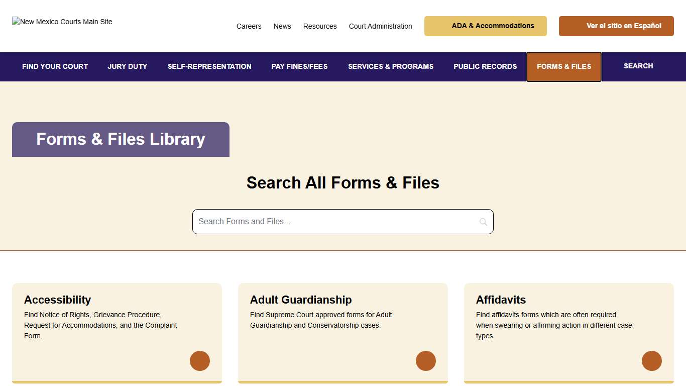This screenshot has width=686, height=386.
Task: Click Ver el sitio en Español button
Action: point(616,26)
